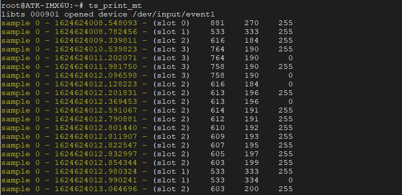Click the X value 614
Screen dimensions: 402x195
[217, 110]
